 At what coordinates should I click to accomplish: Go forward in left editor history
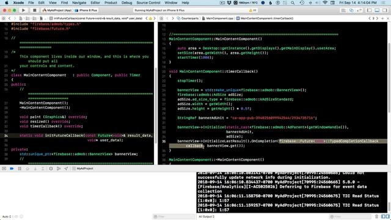(15, 18)
